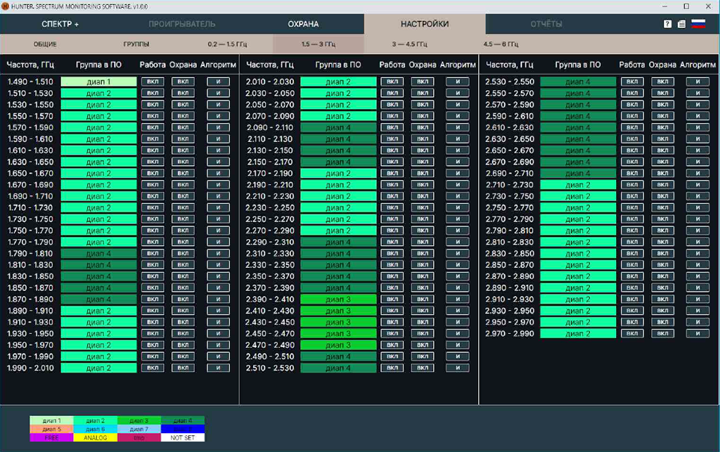Toggle Работа ВКЛ for 2.510 - 2.530
Image resolution: width=720 pixels, height=452 pixels.
coord(392,368)
